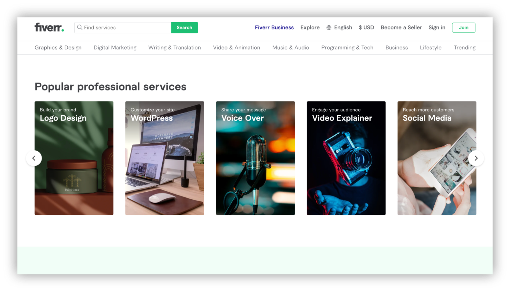The image size is (510, 292).
Task: Click the Join button
Action: (464, 28)
